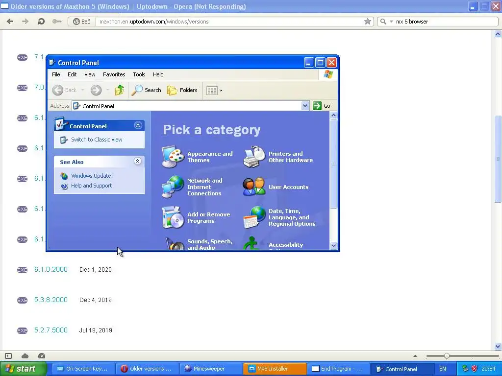Switch to Classic View
The width and height of the screenshot is (502, 376).
97,140
